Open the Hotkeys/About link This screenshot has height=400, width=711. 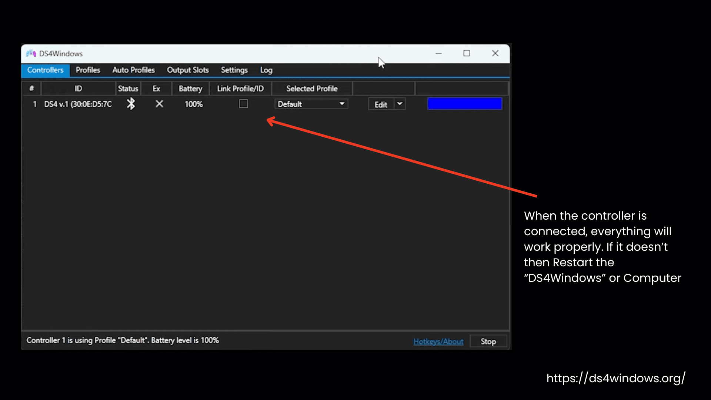(x=438, y=341)
